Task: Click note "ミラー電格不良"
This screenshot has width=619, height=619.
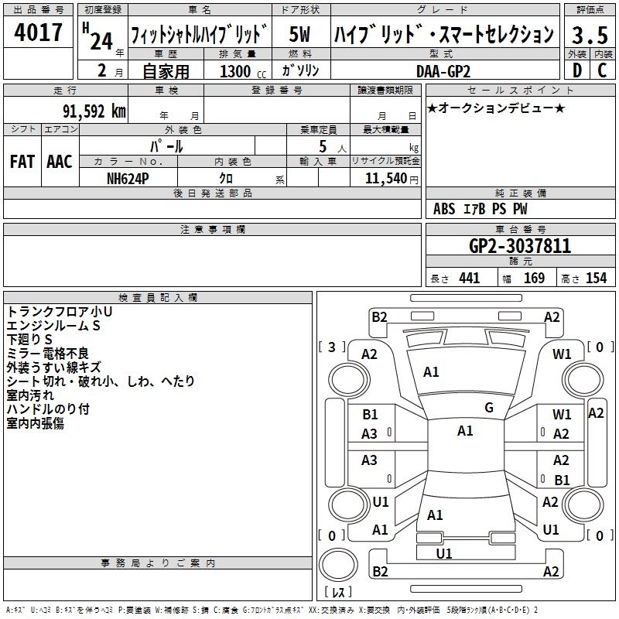Action: click(x=47, y=354)
